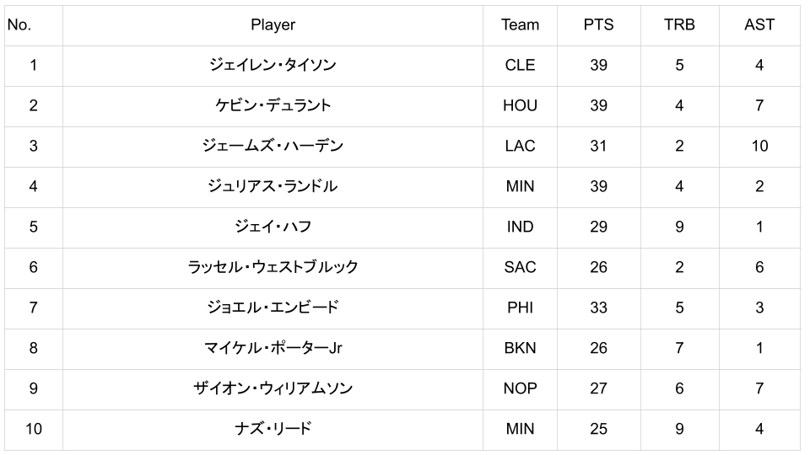
Task: Click the Player column header
Action: click(x=273, y=25)
